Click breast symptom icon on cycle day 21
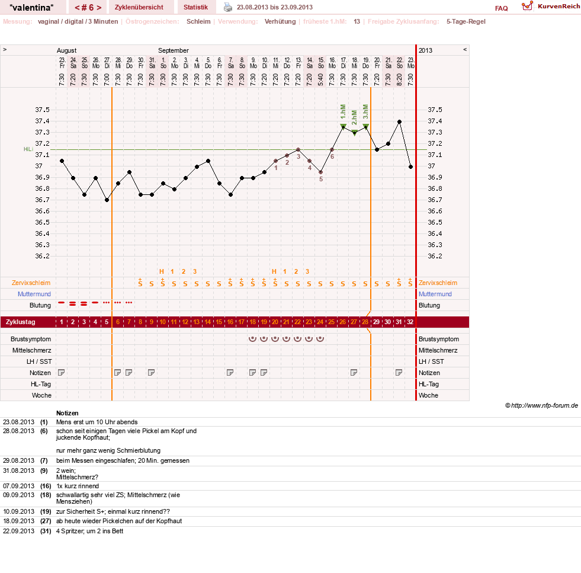The height and width of the screenshot is (573, 581). 286,339
